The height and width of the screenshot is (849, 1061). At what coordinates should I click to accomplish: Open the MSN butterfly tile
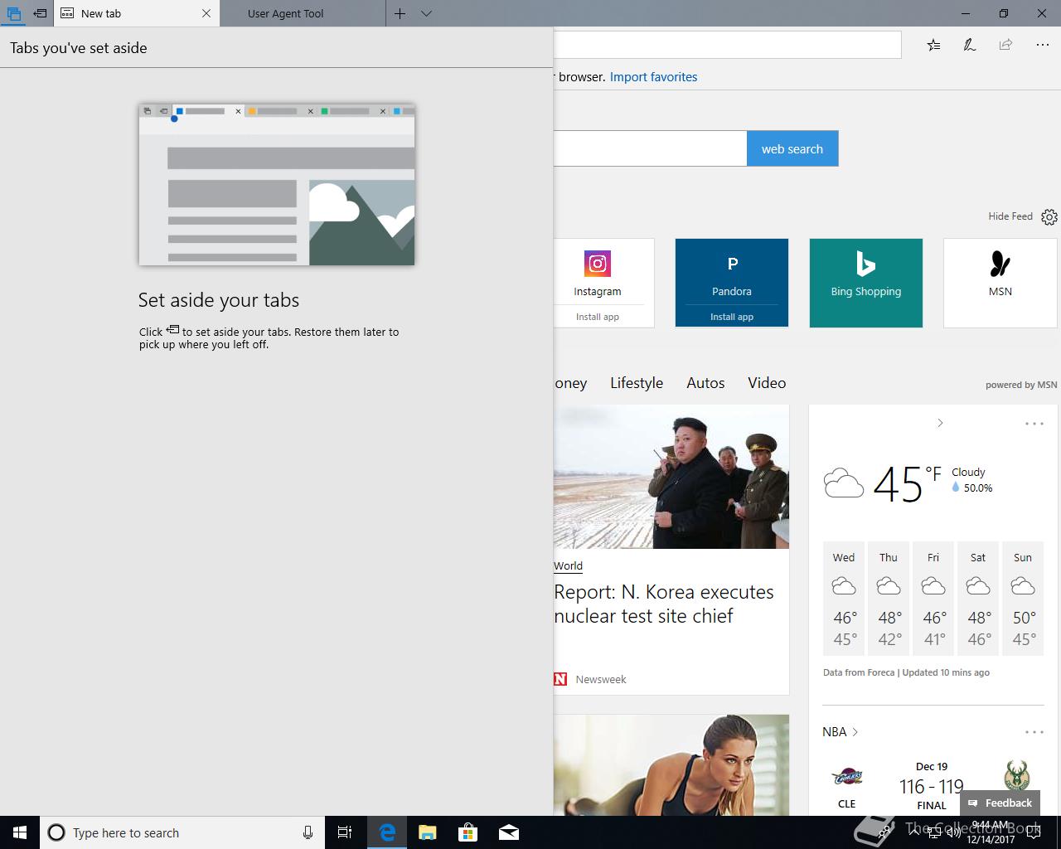point(1000,283)
